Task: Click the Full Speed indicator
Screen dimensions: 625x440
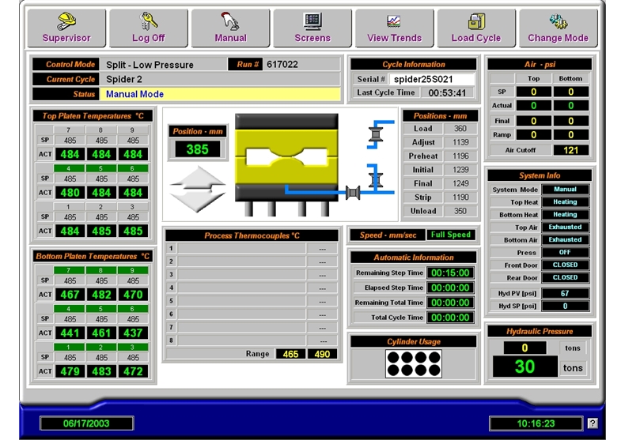Action: coord(450,235)
